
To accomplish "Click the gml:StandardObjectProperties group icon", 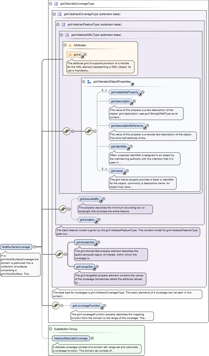I will coord(89,82).
